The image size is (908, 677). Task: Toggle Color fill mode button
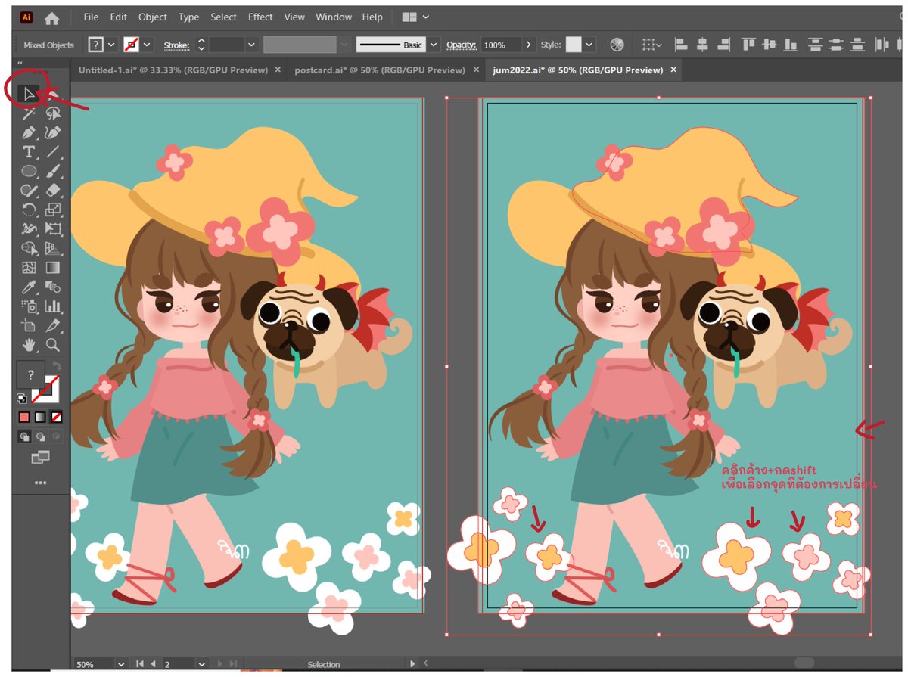24,417
